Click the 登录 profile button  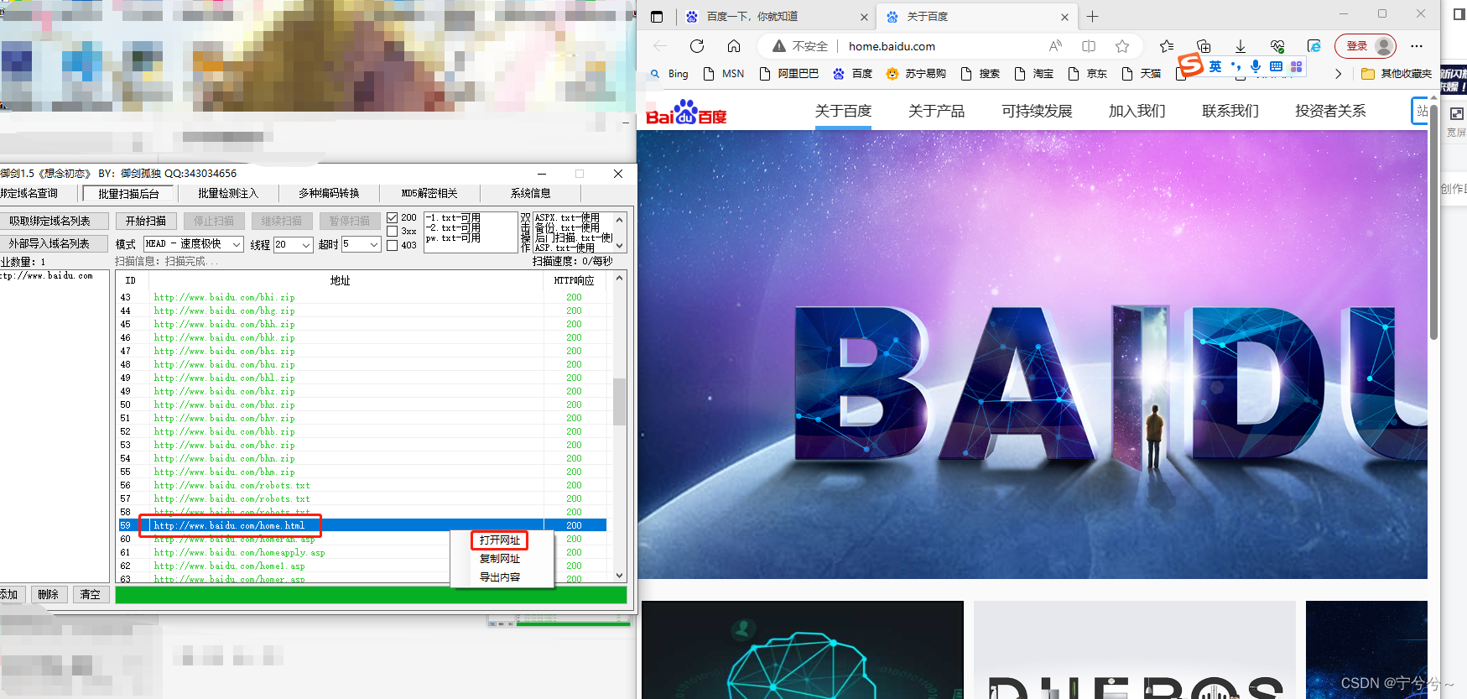point(1366,46)
